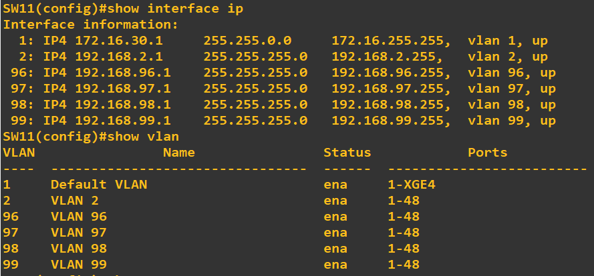The height and width of the screenshot is (276, 594).
Task: Click the Name column header
Action: 179,153
